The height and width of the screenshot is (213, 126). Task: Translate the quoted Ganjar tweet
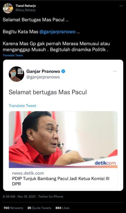pyautogui.click(x=23, y=106)
